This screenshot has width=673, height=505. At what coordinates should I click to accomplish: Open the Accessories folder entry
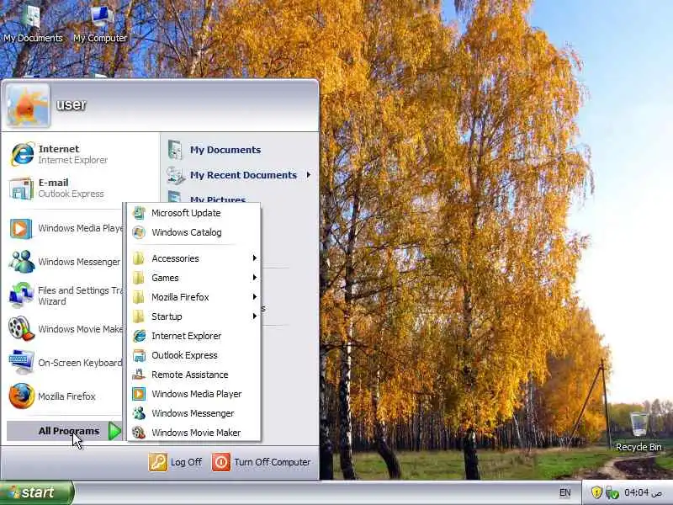click(x=194, y=258)
